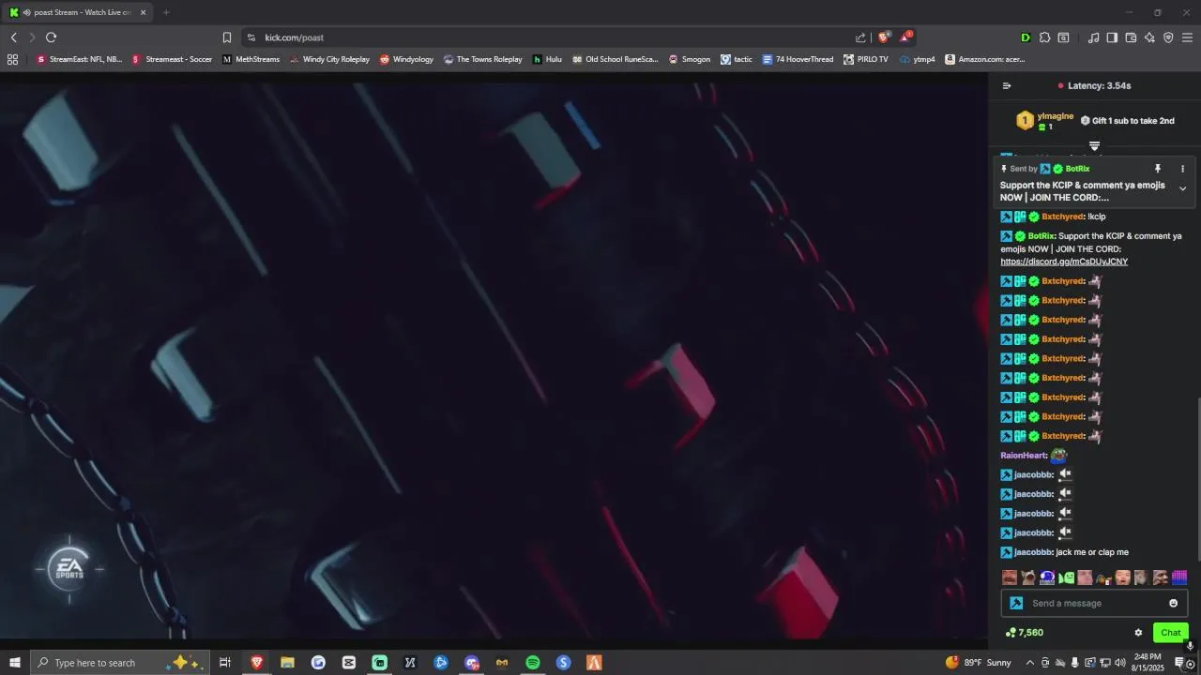This screenshot has height=675, width=1201.
Task: Open the Brave Shields lion icon
Action: pyautogui.click(x=883, y=37)
